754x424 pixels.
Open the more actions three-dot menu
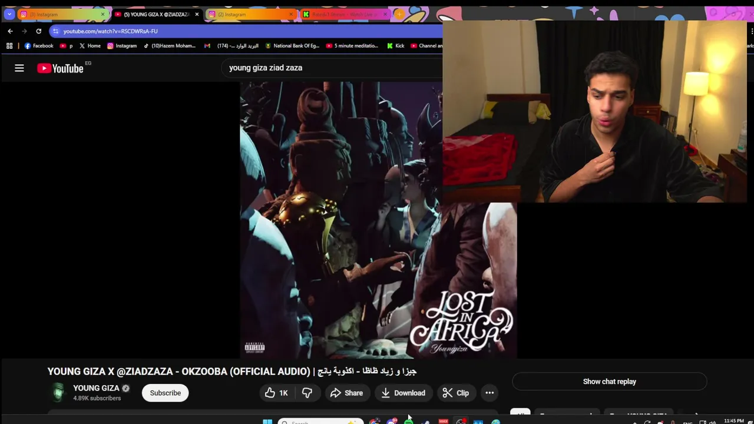[490, 393]
